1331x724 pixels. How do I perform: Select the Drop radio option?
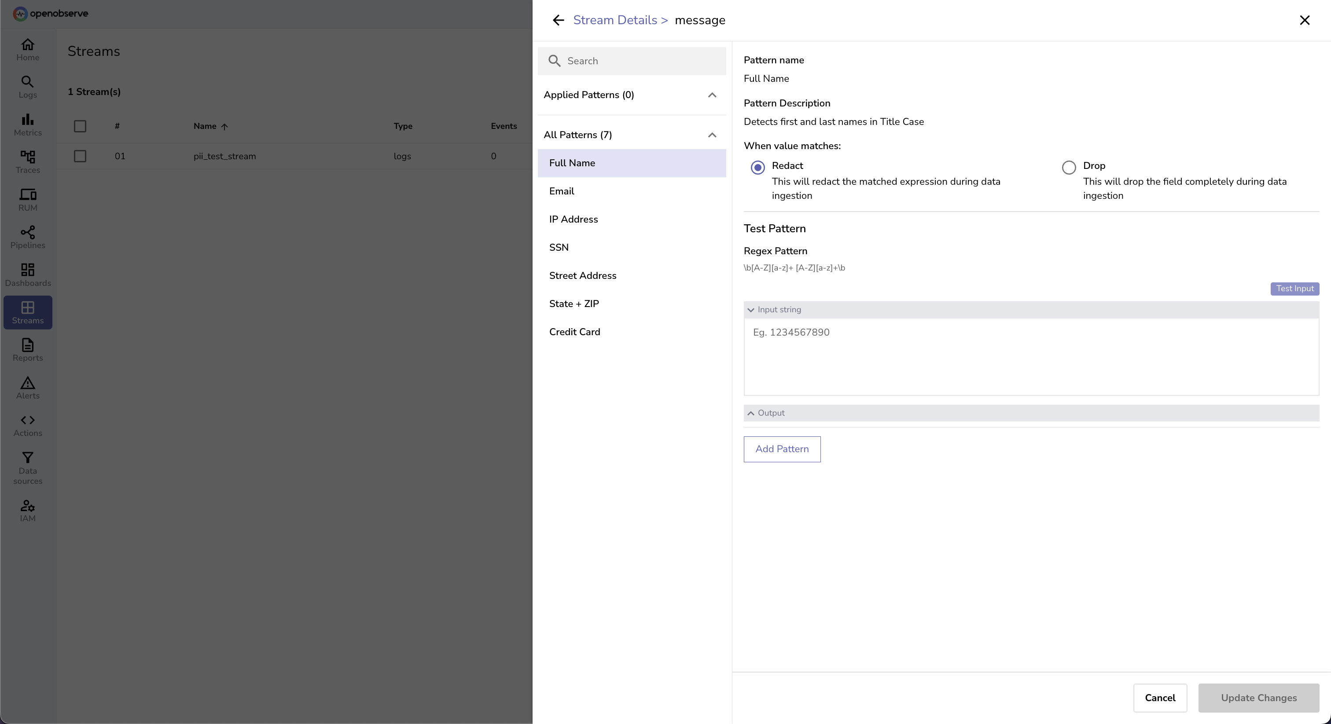point(1069,167)
